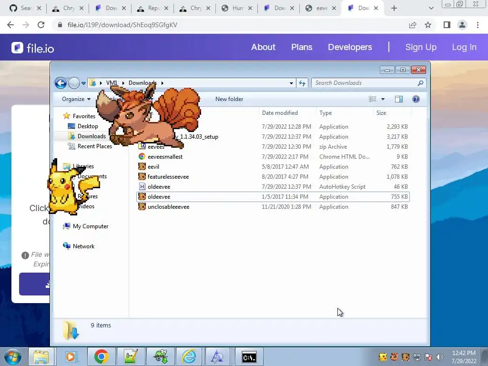This screenshot has height=366, width=488.
Task: Switch to the first GitHub Sear tab
Action: 25,8
